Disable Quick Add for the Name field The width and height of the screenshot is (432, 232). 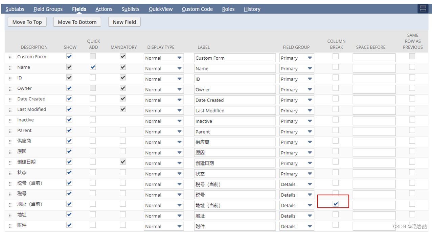pos(93,67)
